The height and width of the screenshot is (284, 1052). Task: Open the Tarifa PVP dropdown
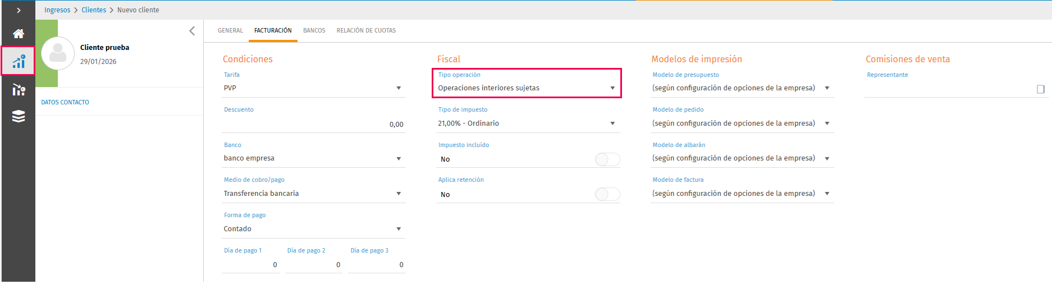coord(313,88)
